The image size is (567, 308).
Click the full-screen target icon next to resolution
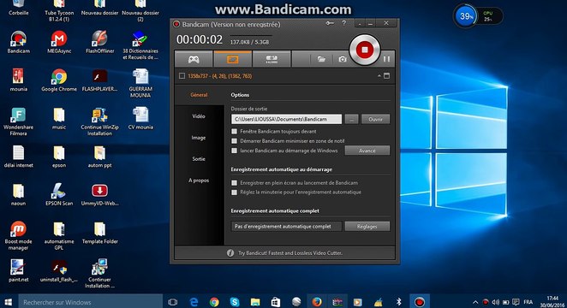pos(386,76)
